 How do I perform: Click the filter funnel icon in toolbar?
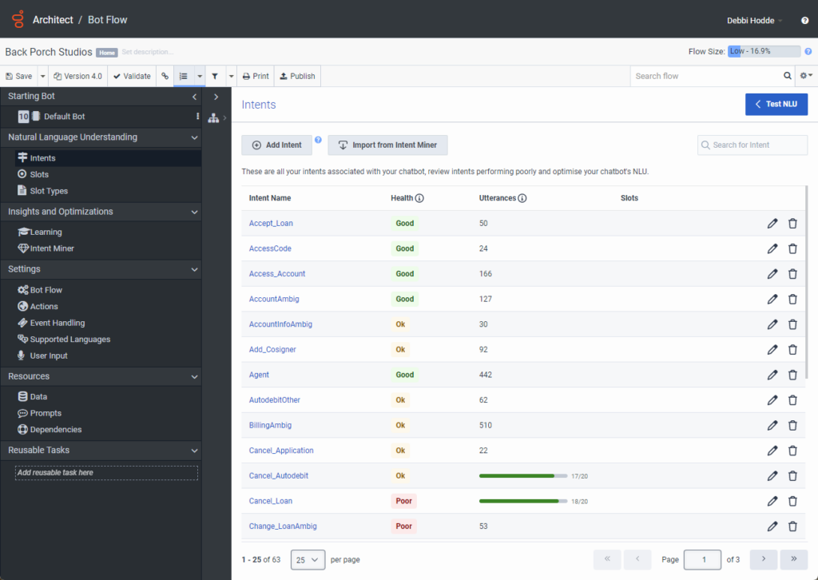point(215,76)
